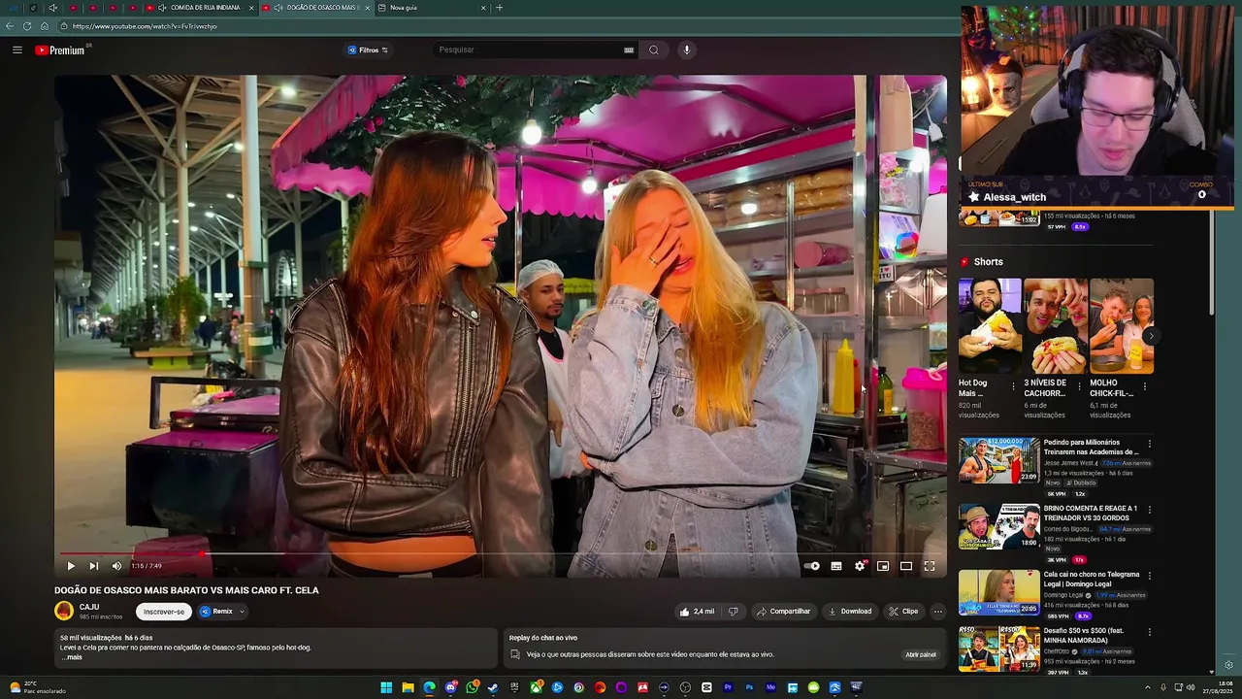This screenshot has height=699, width=1242.
Task: Open options menu for MOLHO CHICK-FIL short
Action: pyautogui.click(x=1145, y=386)
